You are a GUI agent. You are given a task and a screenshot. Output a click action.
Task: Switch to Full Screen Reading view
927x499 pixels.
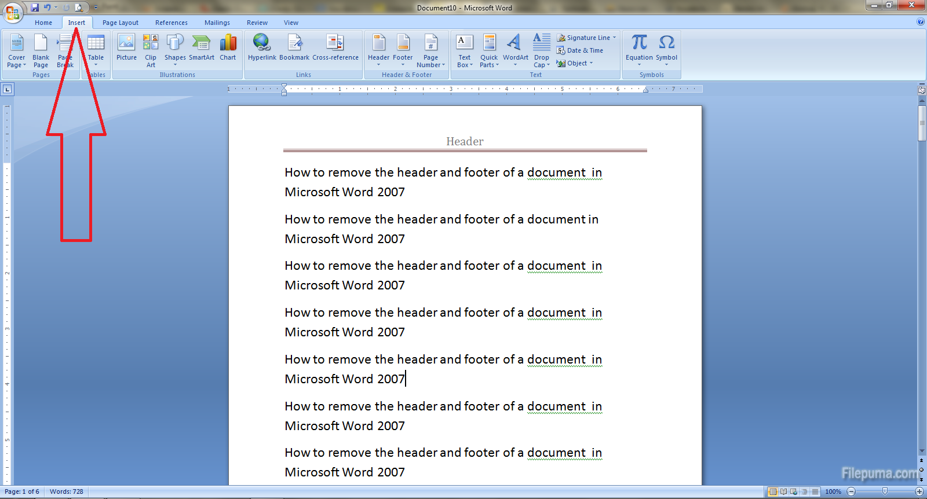point(783,491)
